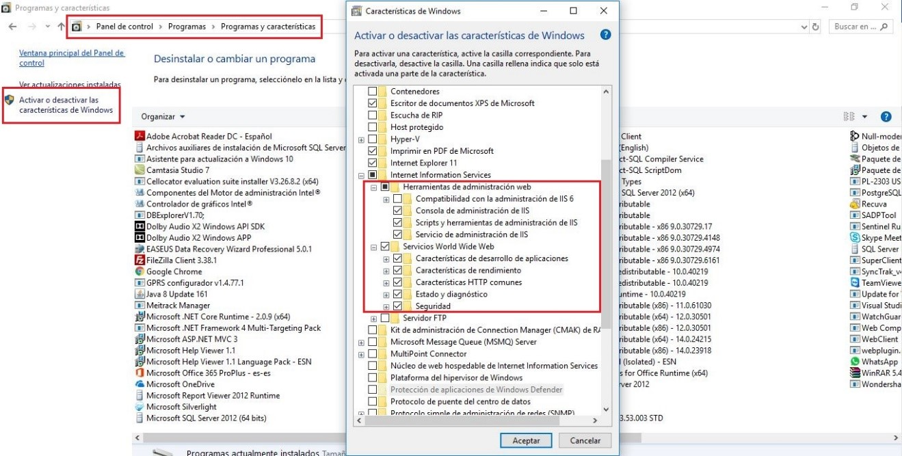Click the Controlador de gráficos Intel icon
902x456 pixels.
(x=140, y=204)
